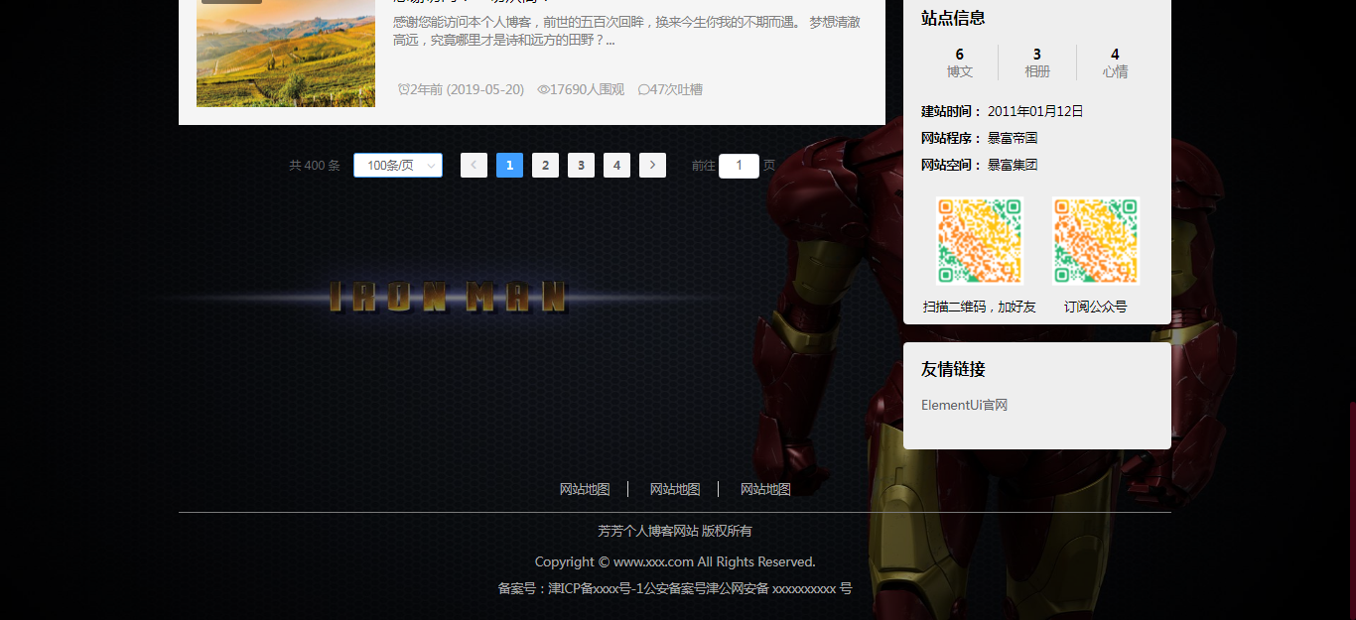Open the middle 网站地图 footer link
Viewport: 1356px width, 620px height.
[x=675, y=489]
